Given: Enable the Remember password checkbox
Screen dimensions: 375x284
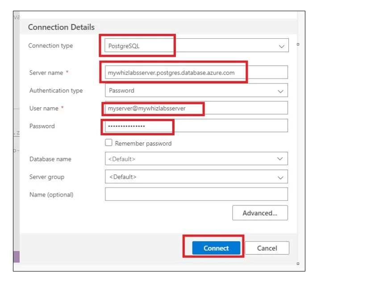Looking at the screenshot, I should [x=108, y=142].
